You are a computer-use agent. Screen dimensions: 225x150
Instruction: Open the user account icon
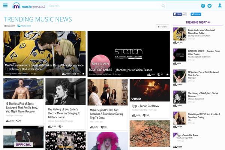click(220, 6)
